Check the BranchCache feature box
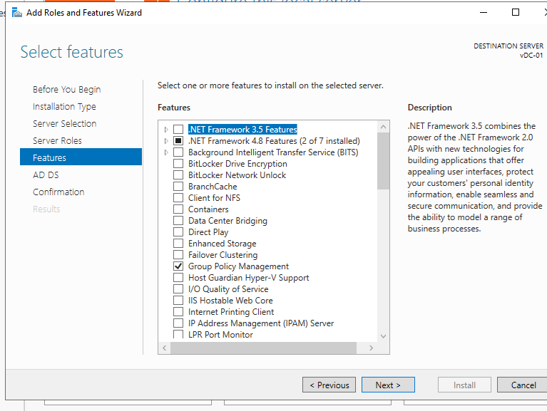Image resolution: width=547 pixels, height=411 pixels. [178, 187]
